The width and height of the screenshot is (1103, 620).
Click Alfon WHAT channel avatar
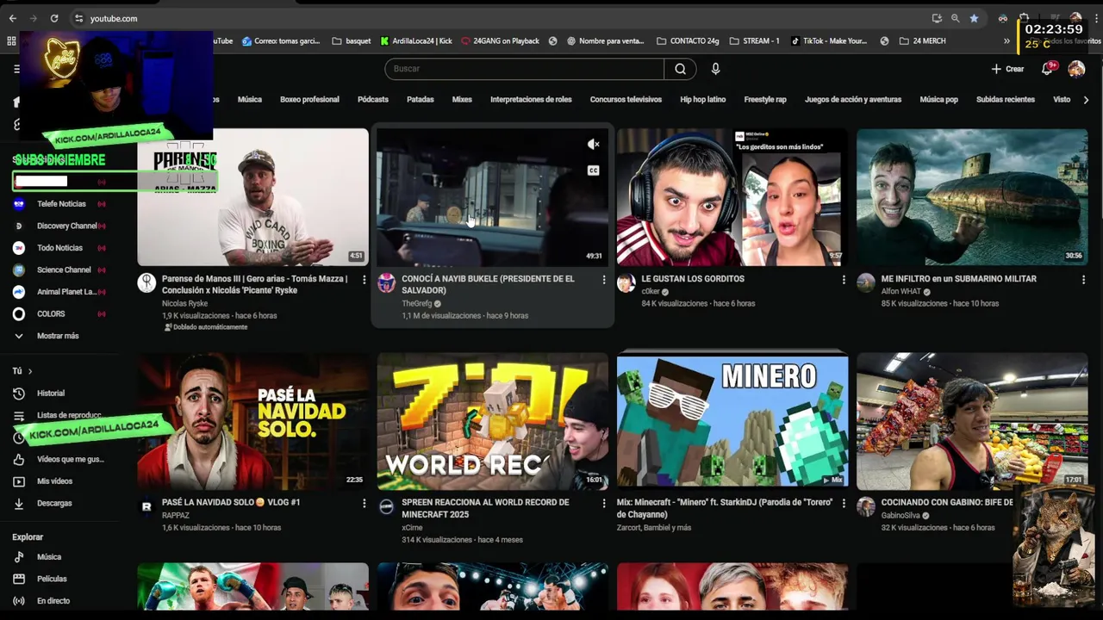coord(866,282)
